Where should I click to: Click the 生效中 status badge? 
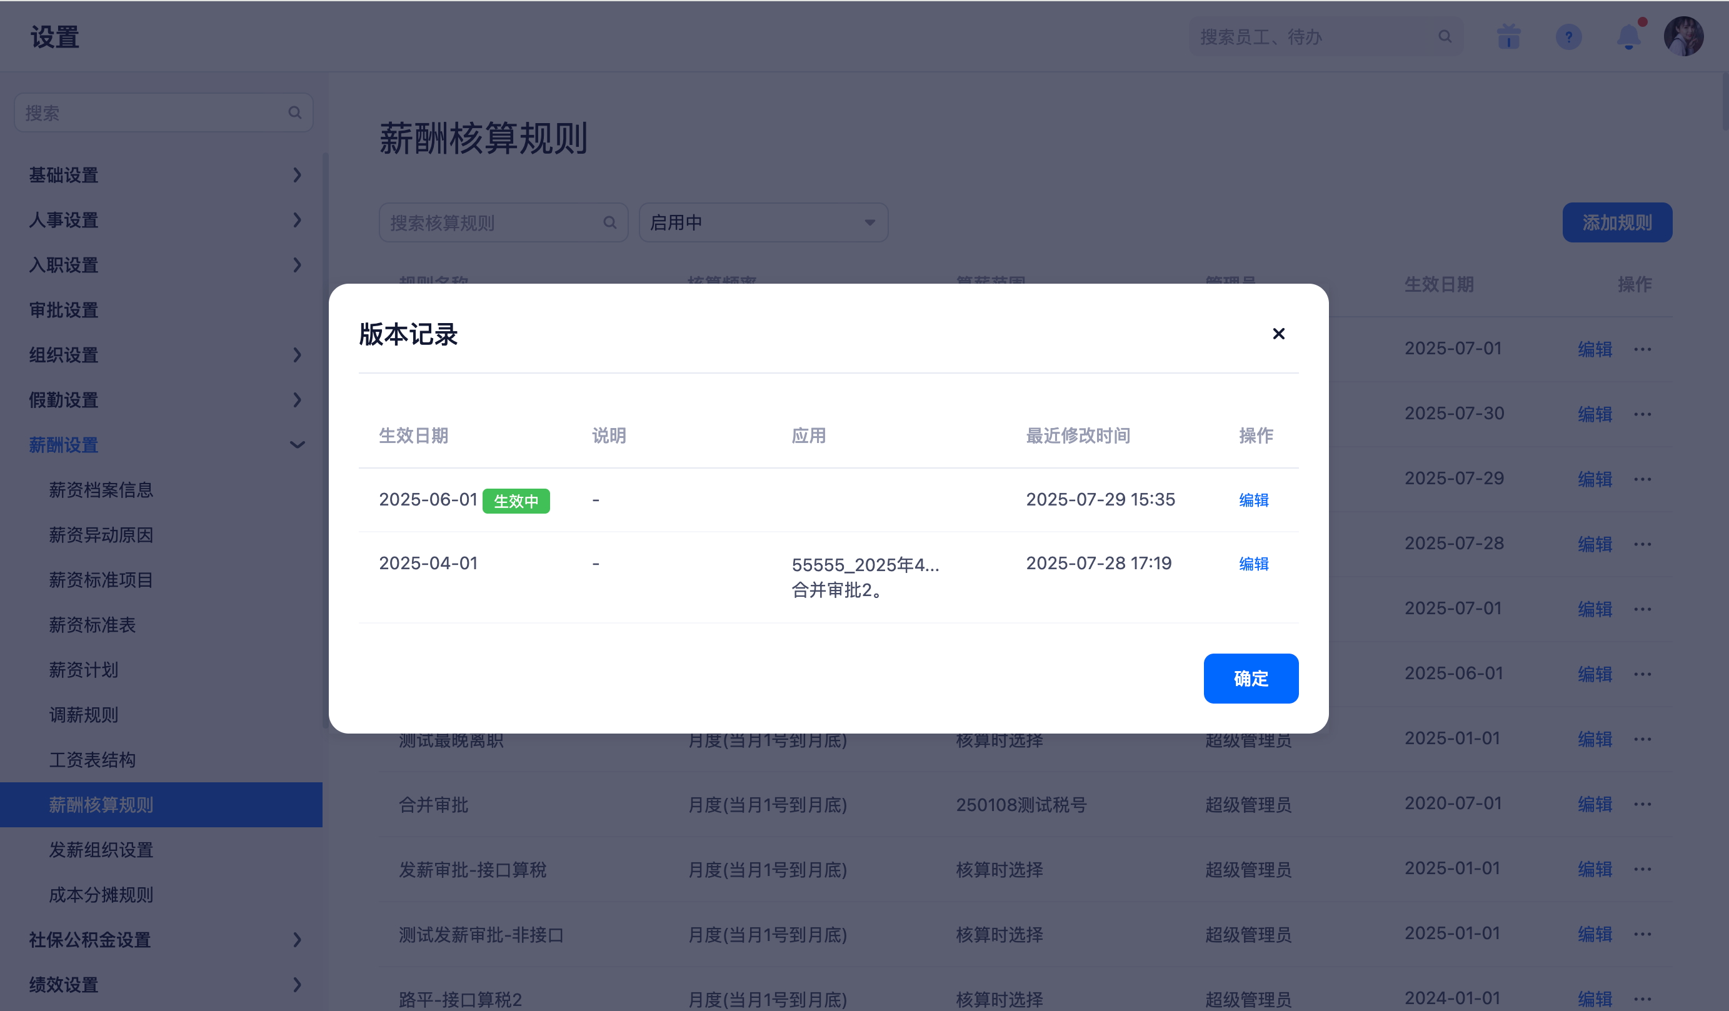[516, 501]
